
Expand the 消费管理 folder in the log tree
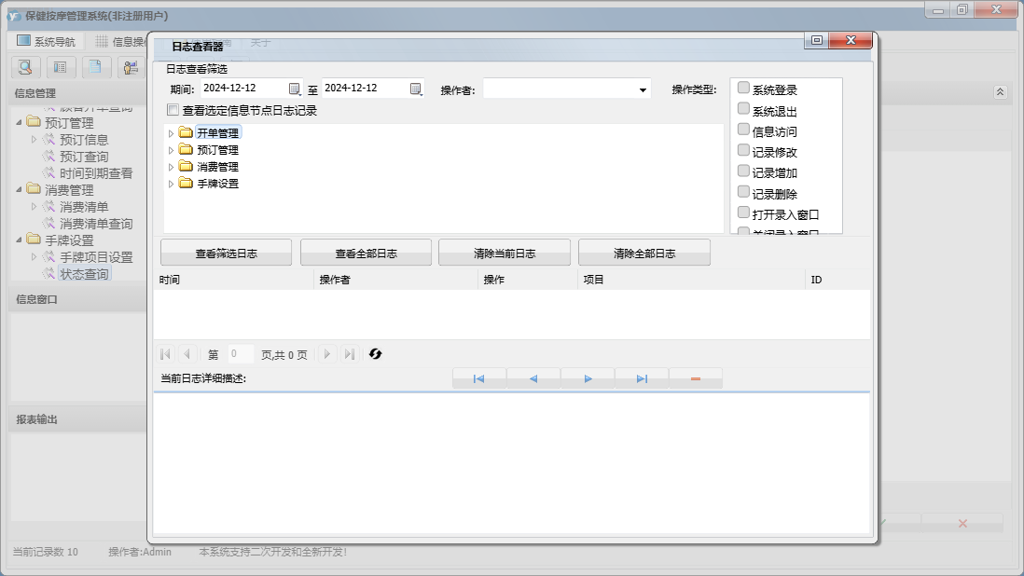pyautogui.click(x=171, y=167)
